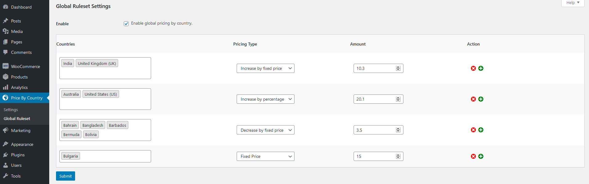Click the Submit button
Screen dimensions: 589x184
[66, 176]
